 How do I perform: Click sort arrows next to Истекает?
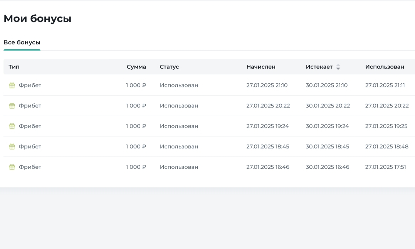click(338, 67)
